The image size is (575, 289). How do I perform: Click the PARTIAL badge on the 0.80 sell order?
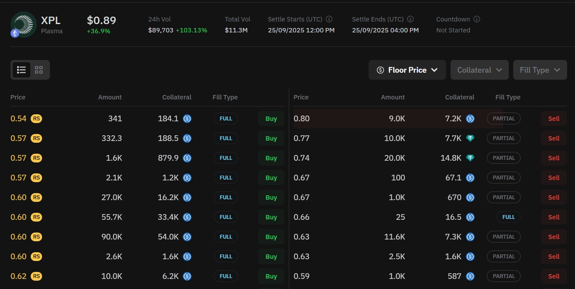tap(504, 118)
